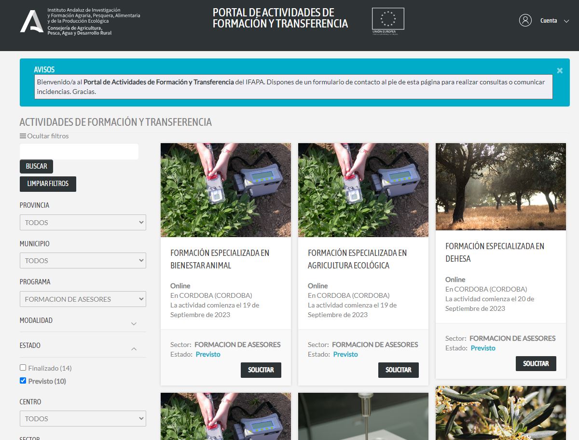Collapse the Estado filter section
Viewport: 579px width, 440px height.
[83, 347]
